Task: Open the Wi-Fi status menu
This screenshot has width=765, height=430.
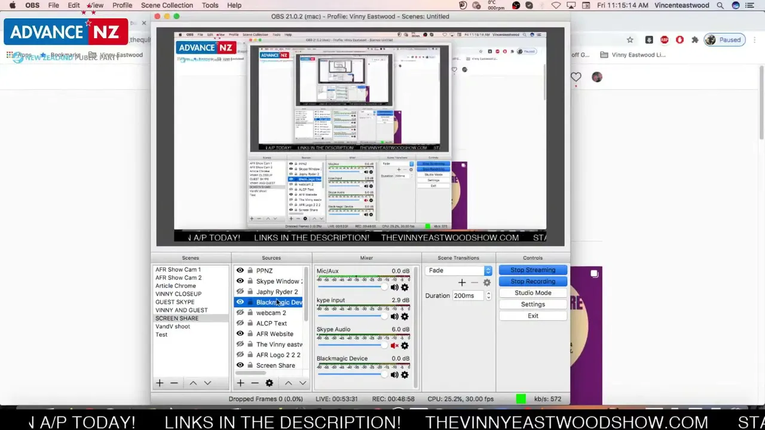Action: (556, 5)
